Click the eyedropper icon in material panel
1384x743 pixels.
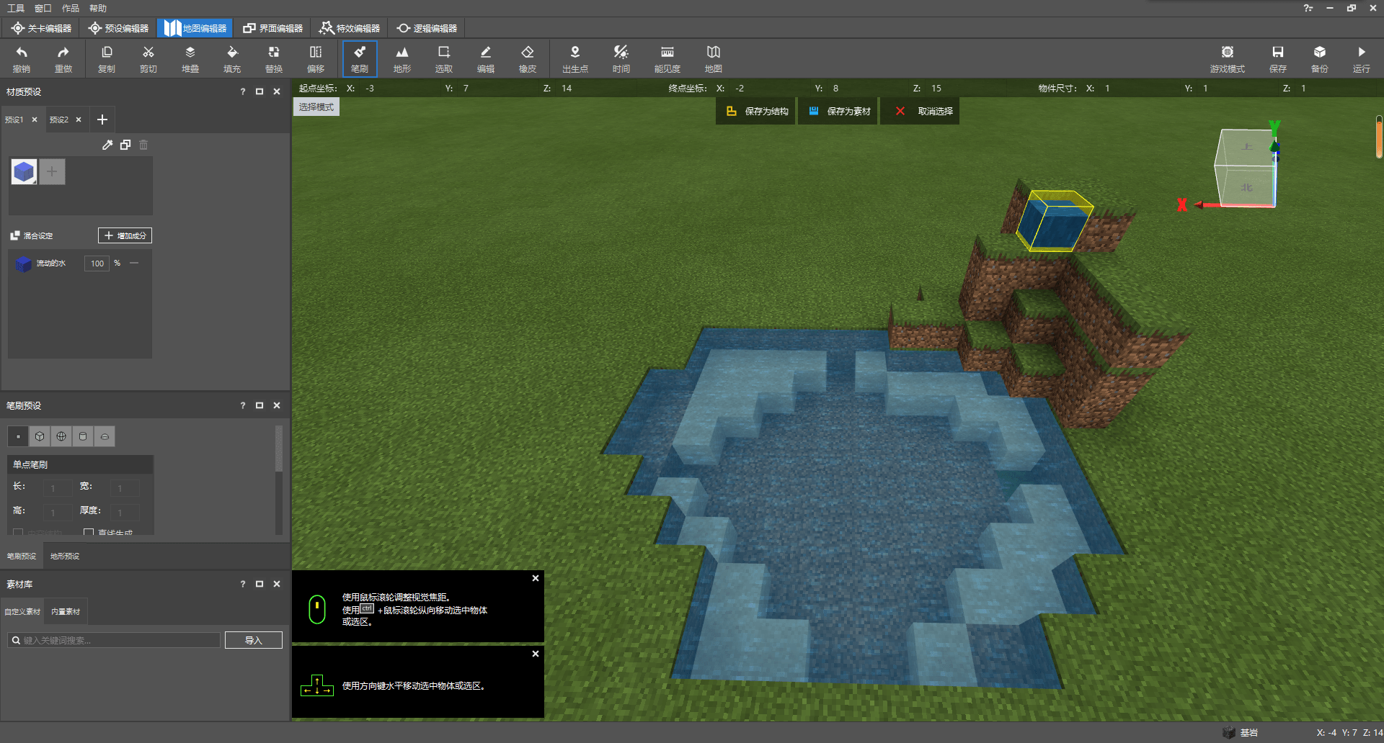point(107,145)
